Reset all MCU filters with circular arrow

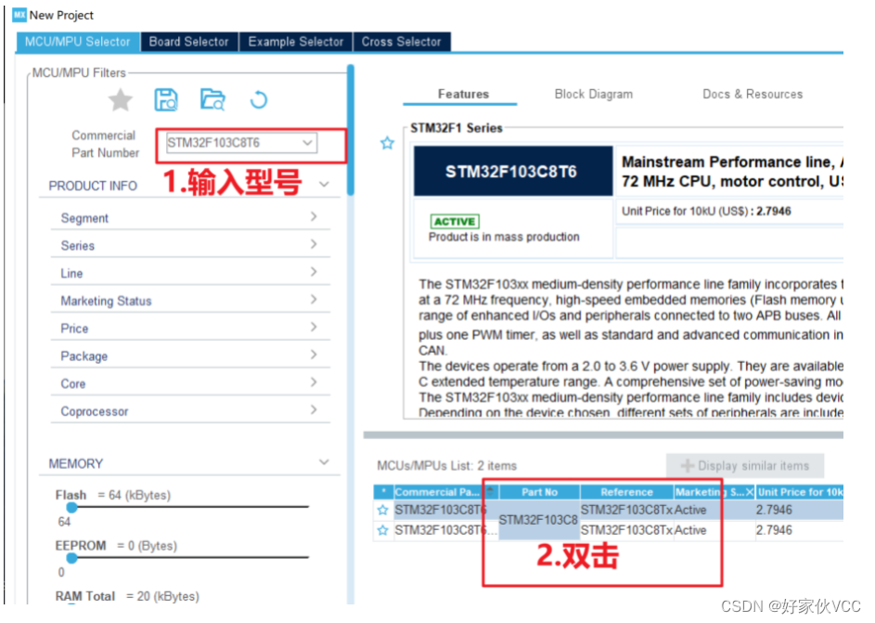[x=258, y=100]
